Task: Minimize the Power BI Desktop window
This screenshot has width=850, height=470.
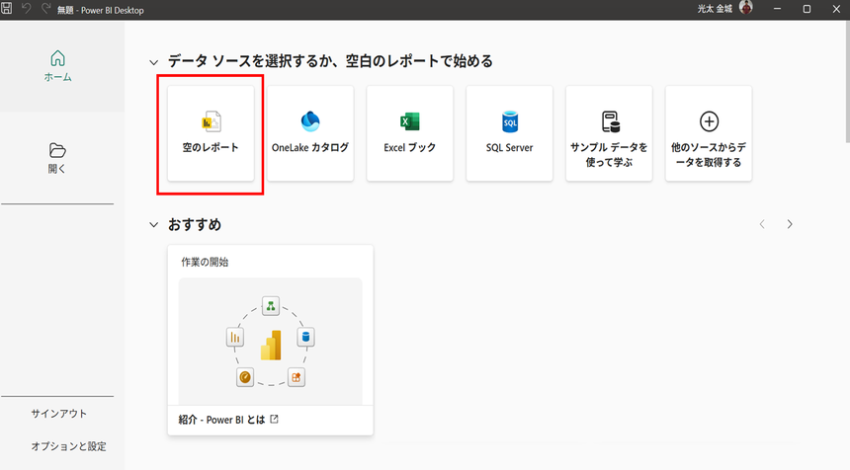Action: pyautogui.click(x=778, y=9)
